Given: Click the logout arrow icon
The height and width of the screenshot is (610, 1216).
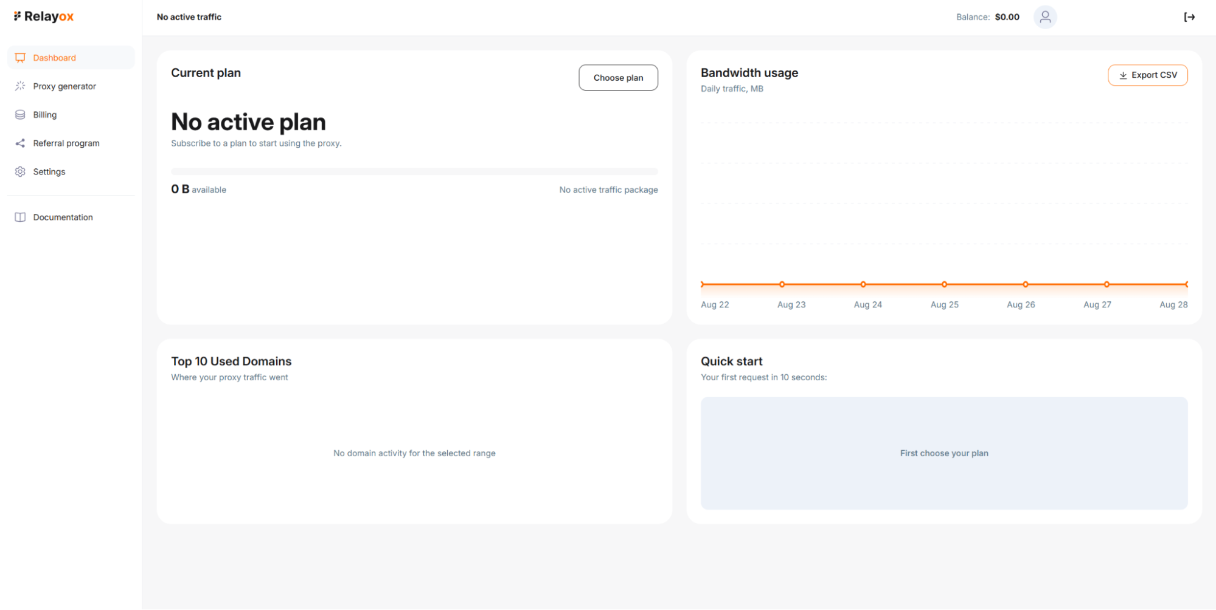Looking at the screenshot, I should click(1189, 17).
